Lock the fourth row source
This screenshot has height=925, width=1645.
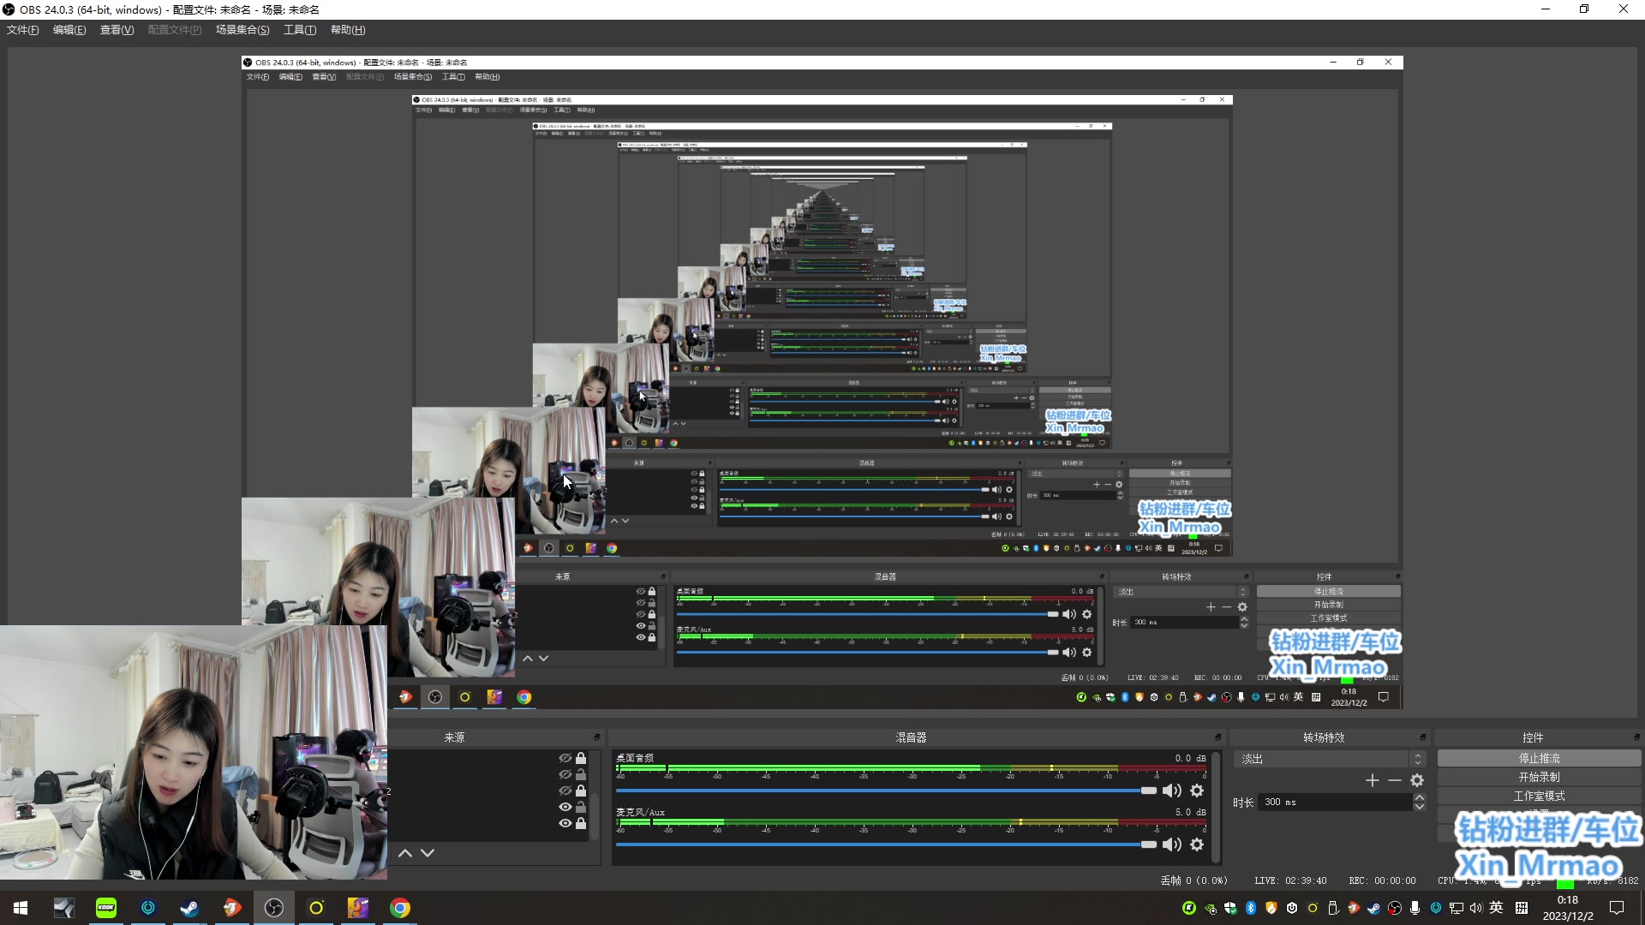coord(581,807)
